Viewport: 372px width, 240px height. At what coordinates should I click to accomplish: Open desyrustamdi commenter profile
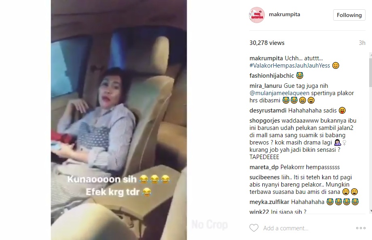[x=268, y=110]
